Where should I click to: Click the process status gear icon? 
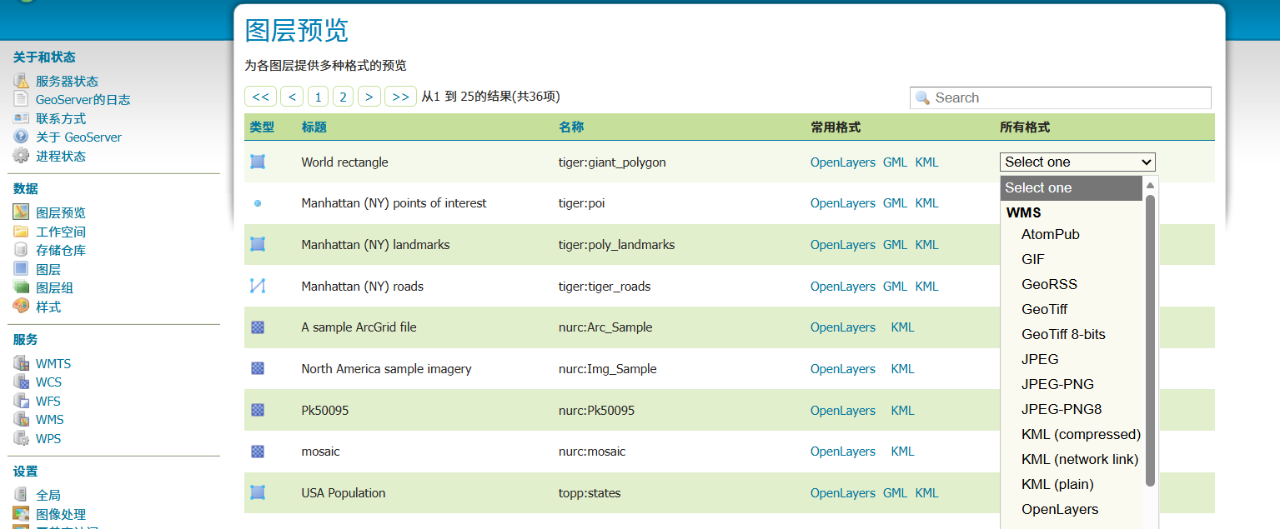(x=21, y=156)
